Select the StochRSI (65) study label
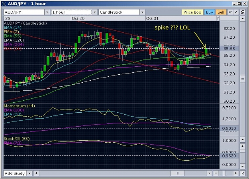The width and height of the screenshot is (249, 179). [17, 139]
